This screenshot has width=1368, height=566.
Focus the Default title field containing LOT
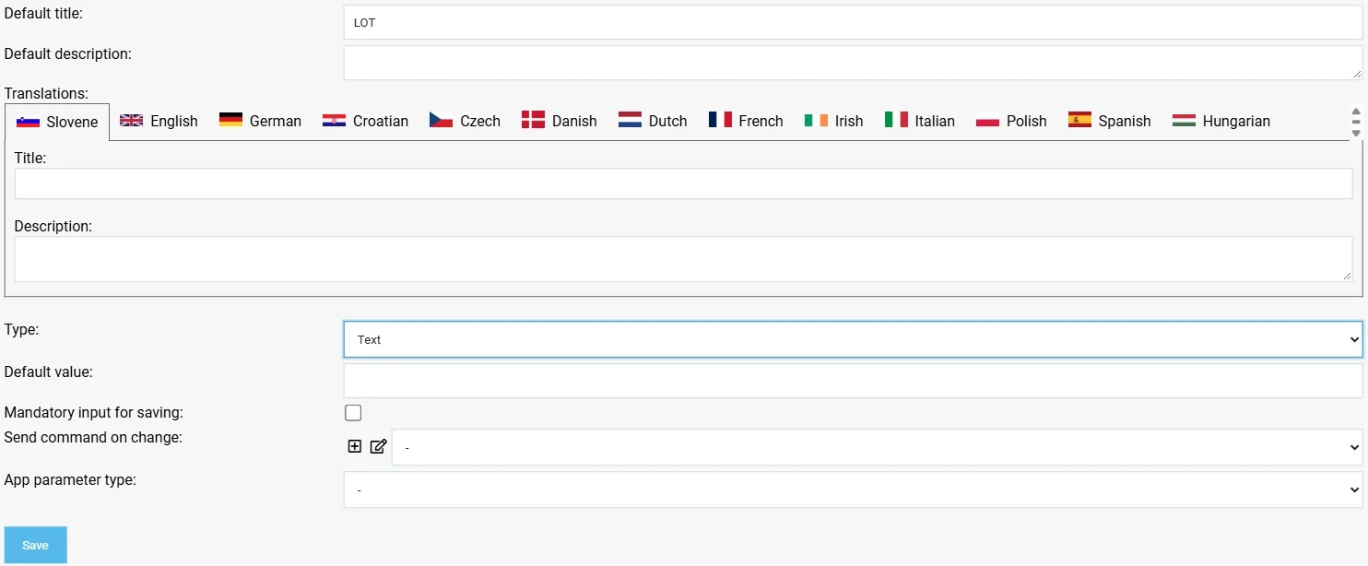[x=853, y=22]
